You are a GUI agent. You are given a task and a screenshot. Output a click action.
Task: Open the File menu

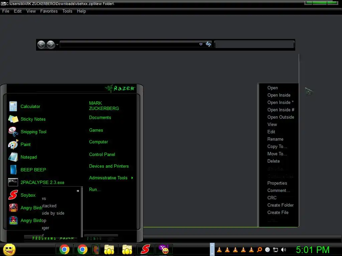tap(6, 11)
